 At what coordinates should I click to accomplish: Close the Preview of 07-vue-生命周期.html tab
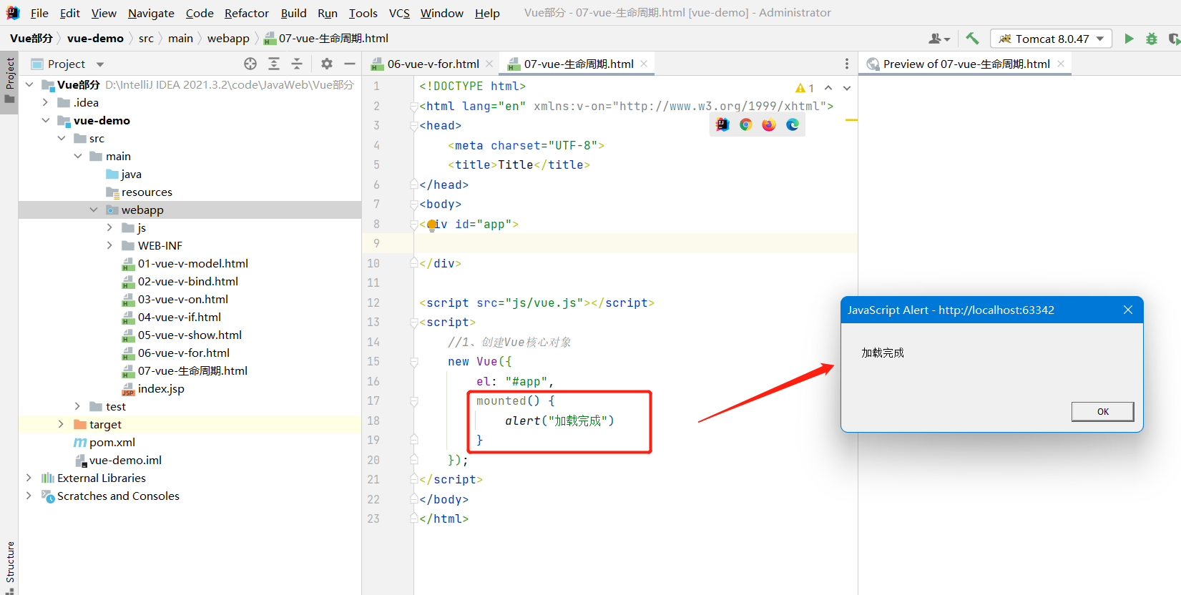(1061, 64)
